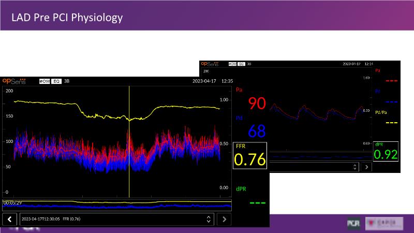The image size is (414, 233).
Task: Toggle the EQ indicator in front window
Action: (x=56, y=81)
